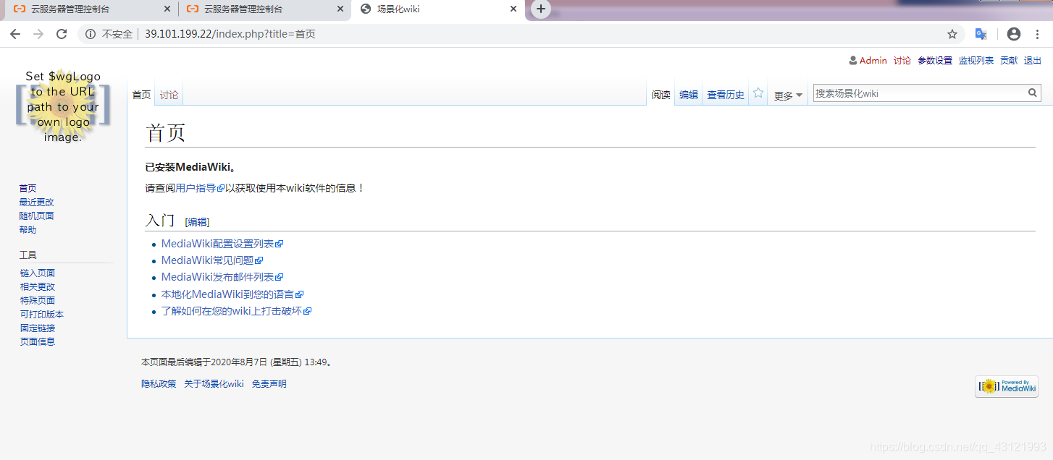
Task: Open 相关更改 tool link
Action: pyautogui.click(x=38, y=286)
